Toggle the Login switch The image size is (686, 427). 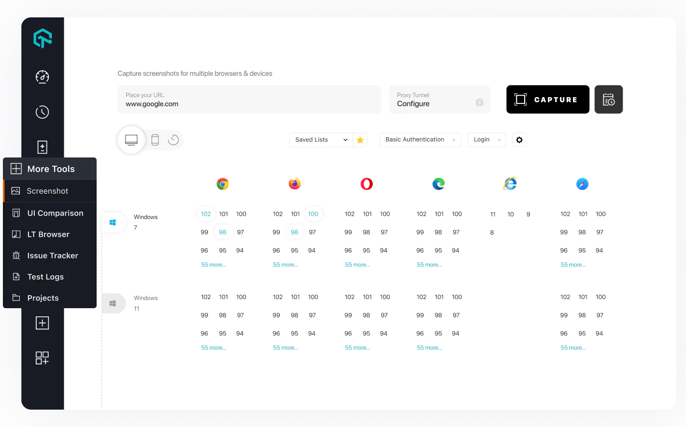click(499, 140)
